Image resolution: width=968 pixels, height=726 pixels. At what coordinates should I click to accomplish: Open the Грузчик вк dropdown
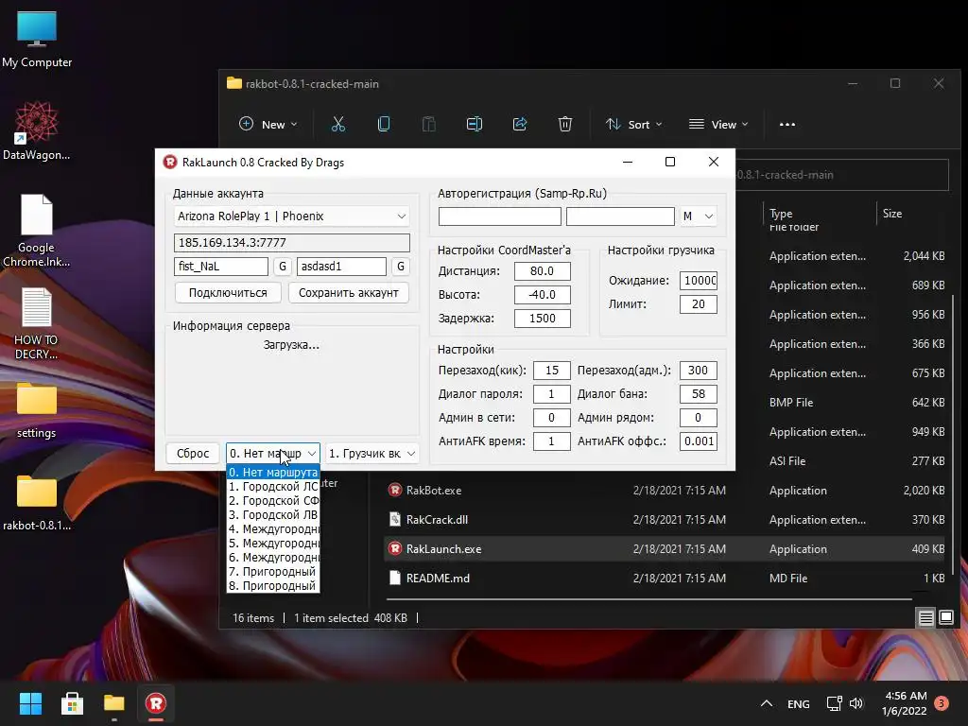pyautogui.click(x=372, y=453)
